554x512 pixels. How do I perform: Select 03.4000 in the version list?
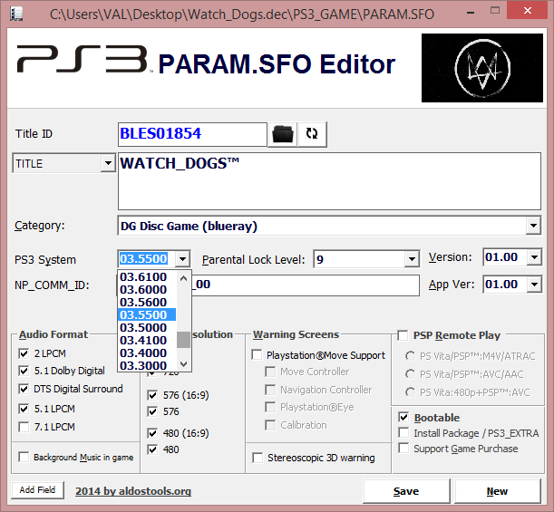(147, 353)
